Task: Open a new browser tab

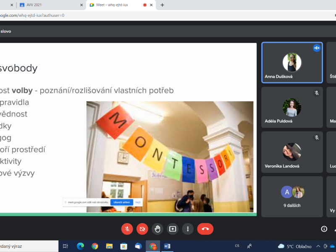Action: tap(163, 5)
